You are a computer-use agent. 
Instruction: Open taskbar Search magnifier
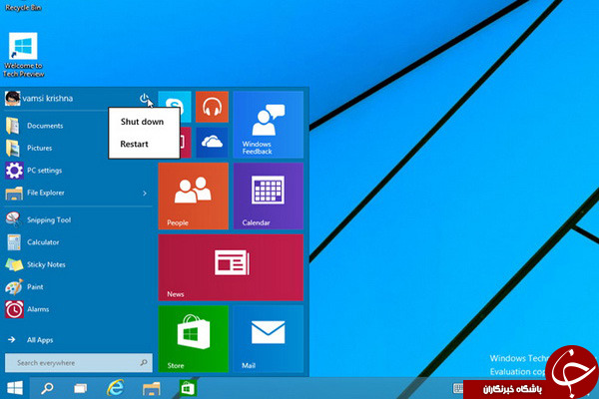pyautogui.click(x=47, y=388)
